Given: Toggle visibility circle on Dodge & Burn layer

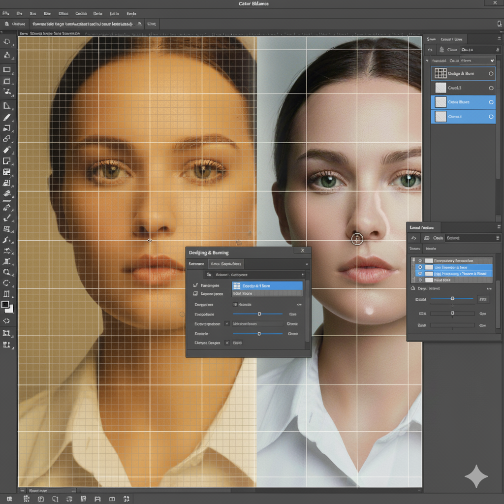Looking at the screenshot, I should click(491, 73).
